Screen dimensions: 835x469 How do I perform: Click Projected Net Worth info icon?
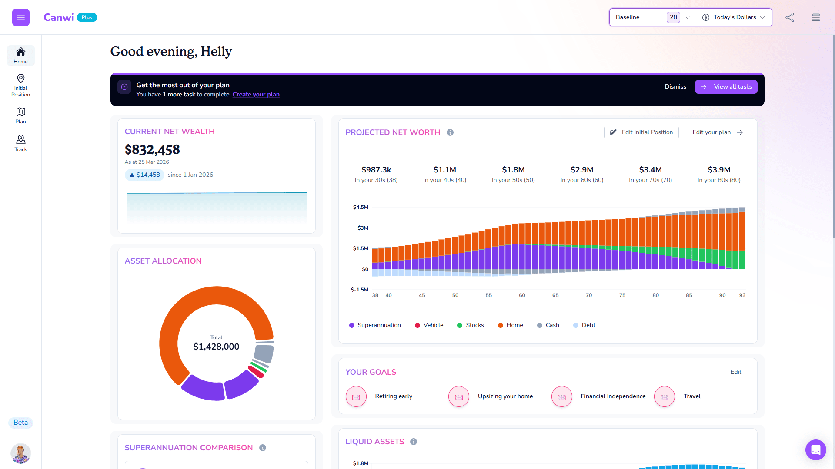(x=450, y=132)
